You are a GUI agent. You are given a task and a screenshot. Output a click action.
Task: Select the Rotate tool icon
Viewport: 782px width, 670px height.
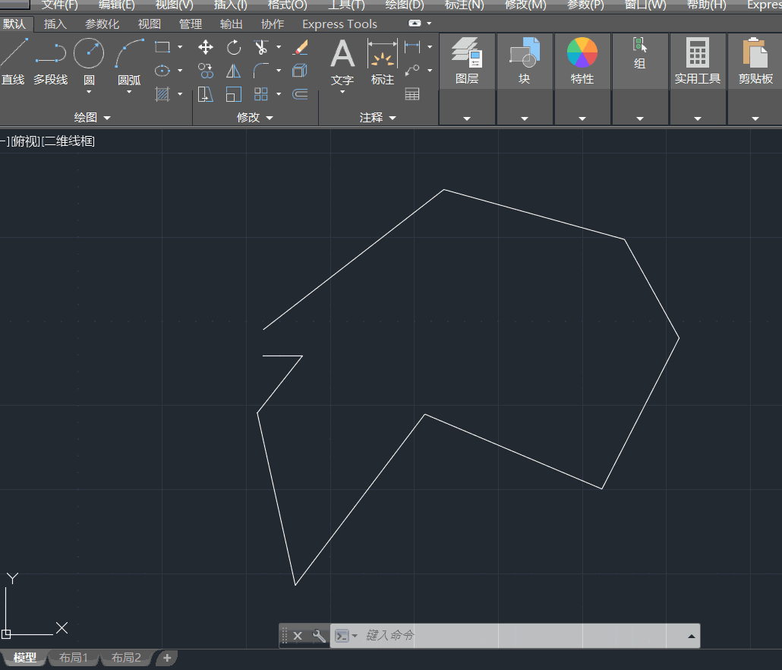point(233,47)
